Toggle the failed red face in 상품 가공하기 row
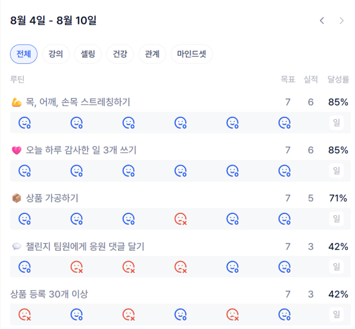355x329 pixels. coord(181,219)
